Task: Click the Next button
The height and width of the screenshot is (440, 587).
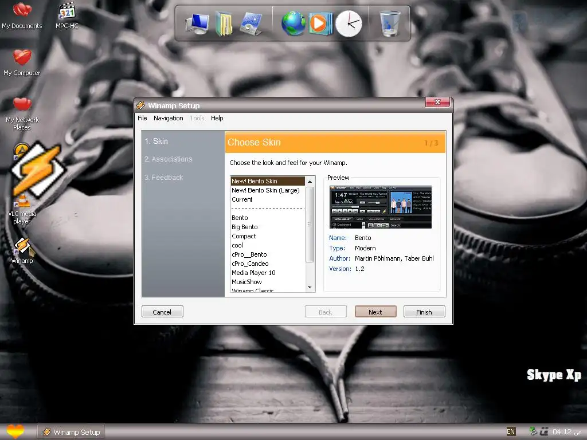Action: (x=375, y=312)
